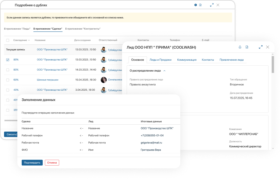Collapse the О распределении лида section

pos(164,71)
